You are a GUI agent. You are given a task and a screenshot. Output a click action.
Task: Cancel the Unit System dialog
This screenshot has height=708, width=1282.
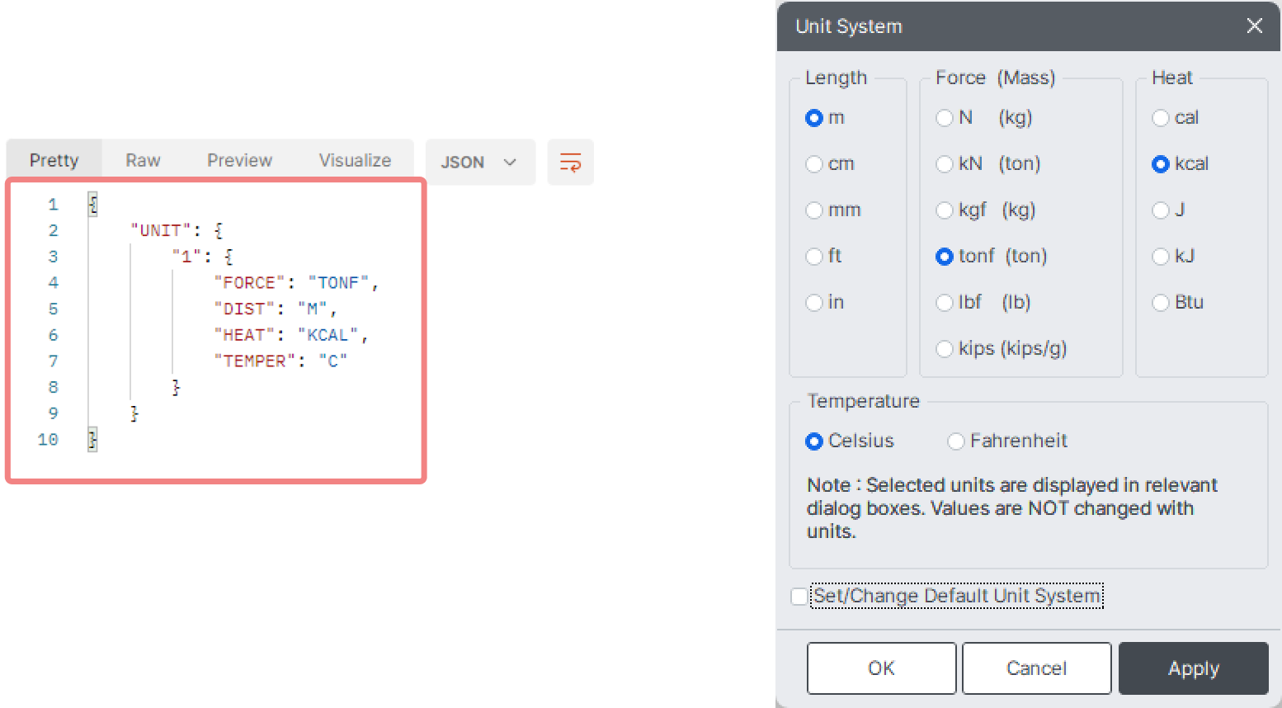(1036, 668)
